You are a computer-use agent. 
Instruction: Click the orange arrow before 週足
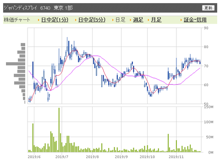coord(130,20)
